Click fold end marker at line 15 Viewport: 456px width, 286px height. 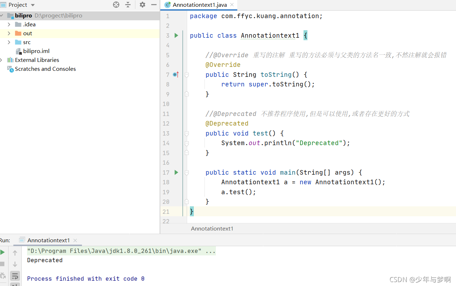pos(187,153)
